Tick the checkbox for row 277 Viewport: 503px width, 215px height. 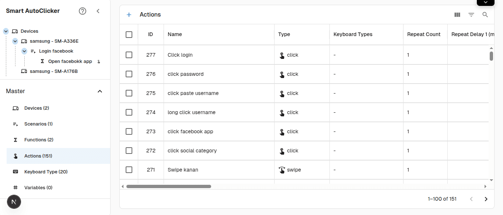pyautogui.click(x=129, y=55)
